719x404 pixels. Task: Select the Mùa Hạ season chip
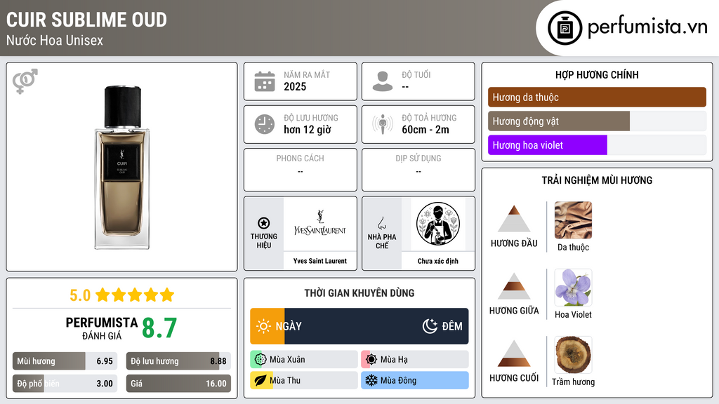pos(415,360)
